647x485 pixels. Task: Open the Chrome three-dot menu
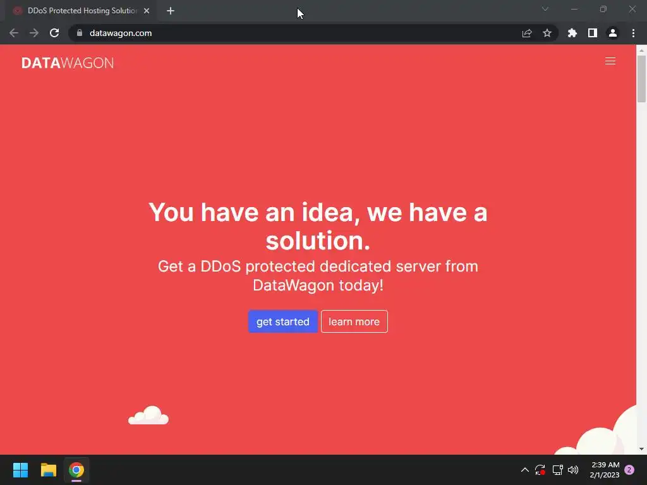point(633,33)
